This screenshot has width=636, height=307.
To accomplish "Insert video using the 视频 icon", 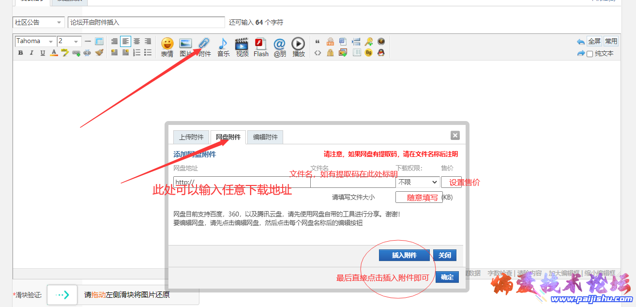I will 242,45.
